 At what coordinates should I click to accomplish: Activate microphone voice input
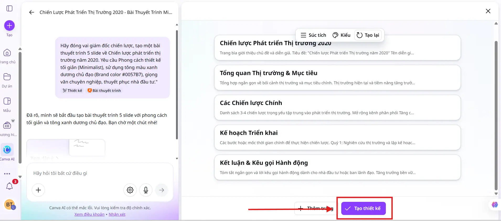[146, 190]
